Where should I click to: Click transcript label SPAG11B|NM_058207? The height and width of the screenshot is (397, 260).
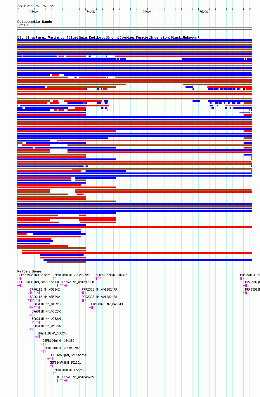click(46, 326)
